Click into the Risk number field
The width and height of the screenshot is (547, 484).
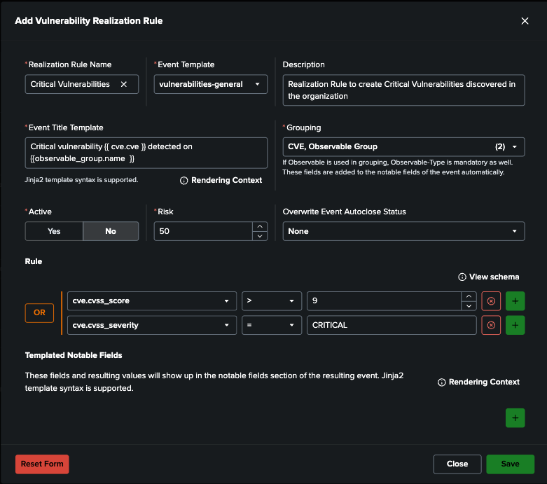(203, 231)
